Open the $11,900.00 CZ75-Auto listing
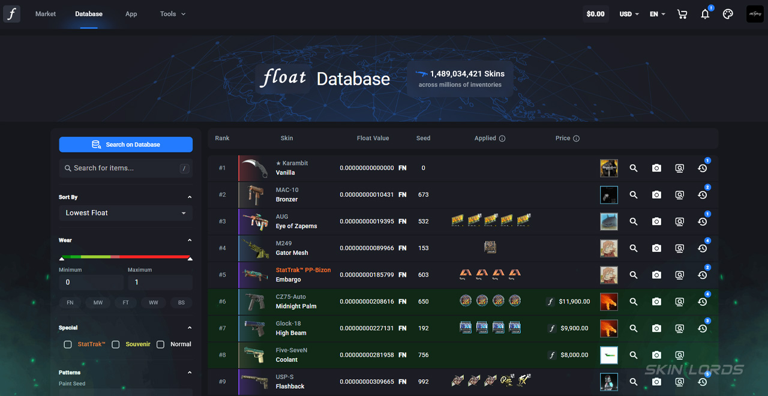The width and height of the screenshot is (768, 396). click(x=569, y=302)
